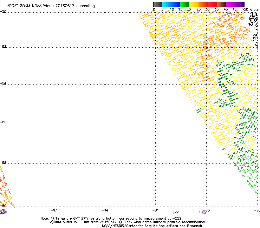Image resolution: width=260 pixels, height=228 pixels.
Task: Click the "-58" latitude axis label
Action: 3,163
